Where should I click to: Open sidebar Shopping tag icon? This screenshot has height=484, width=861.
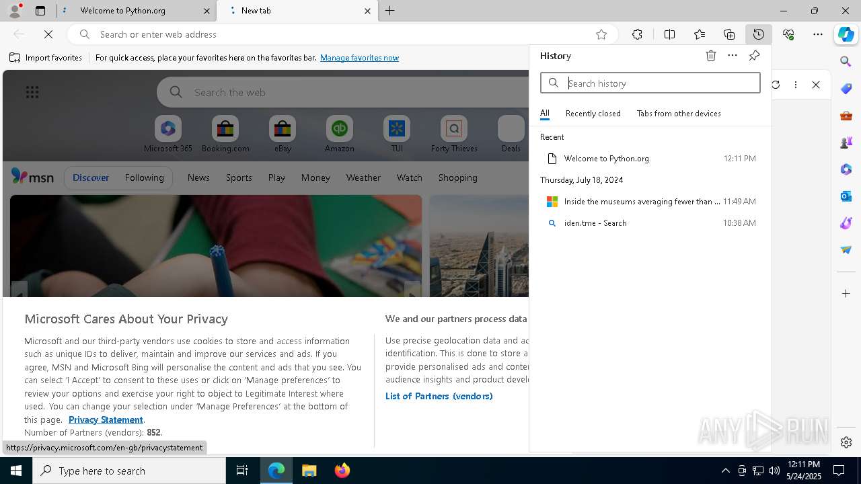tap(846, 89)
